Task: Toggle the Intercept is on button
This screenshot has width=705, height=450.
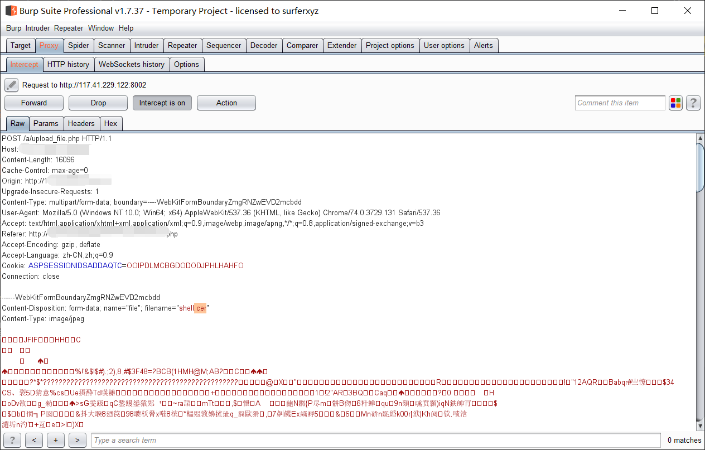Action: 162,103
